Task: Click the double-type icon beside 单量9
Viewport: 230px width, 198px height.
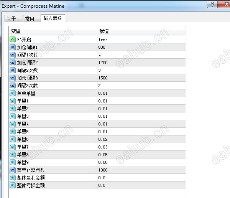Action: click(x=13, y=162)
